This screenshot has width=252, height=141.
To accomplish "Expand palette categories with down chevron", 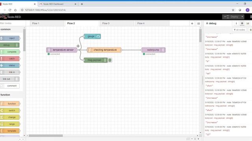I will coord(23,139).
